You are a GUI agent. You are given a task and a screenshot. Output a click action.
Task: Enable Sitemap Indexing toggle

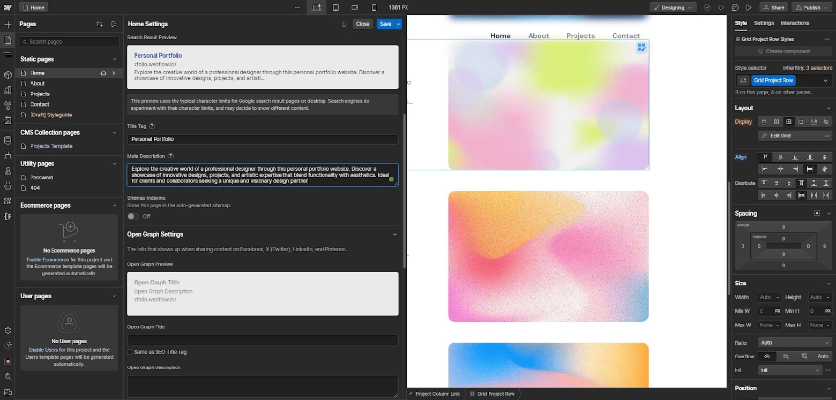click(132, 216)
